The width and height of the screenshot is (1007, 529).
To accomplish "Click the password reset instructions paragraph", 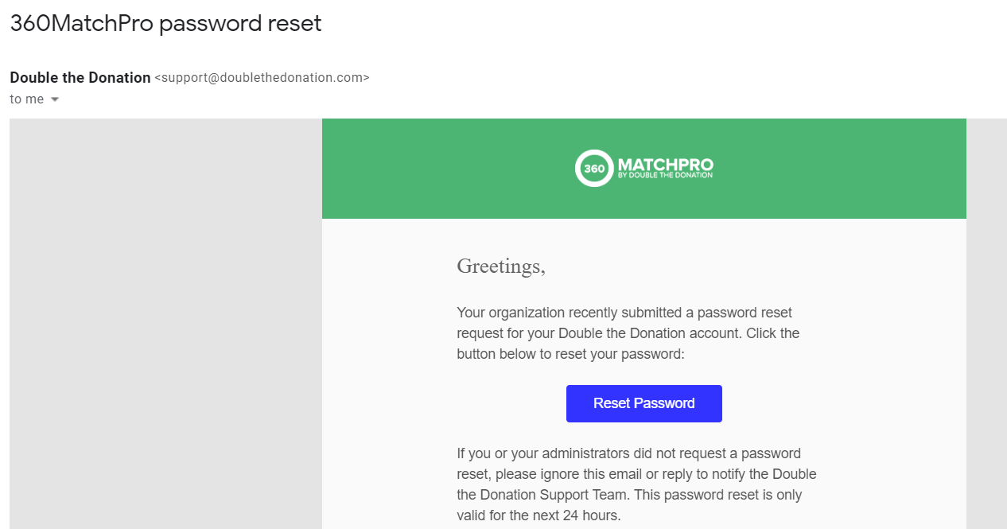I will pos(628,333).
